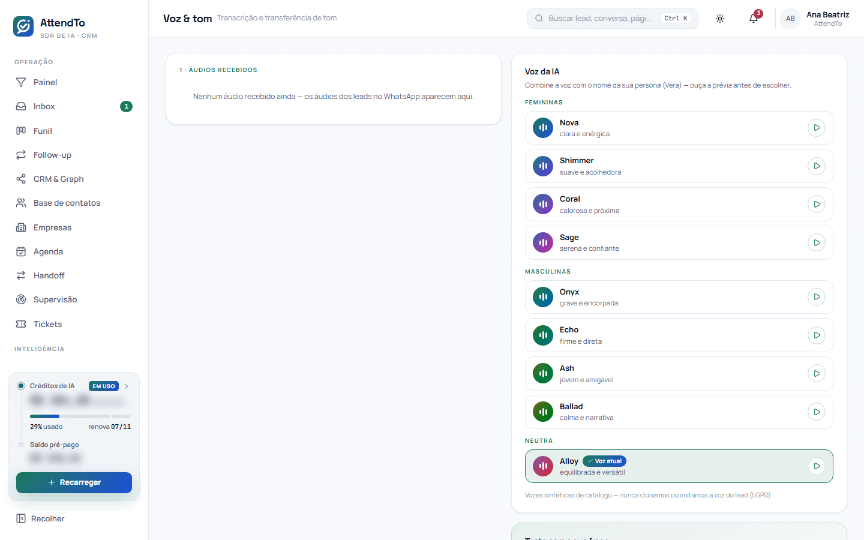This screenshot has height=540, width=864.
Task: Click the Tickets ticket icon
Action: pyautogui.click(x=21, y=324)
